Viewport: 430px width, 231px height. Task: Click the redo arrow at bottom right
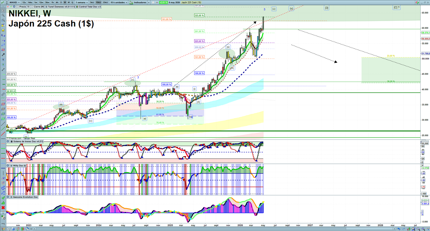coord(404,229)
